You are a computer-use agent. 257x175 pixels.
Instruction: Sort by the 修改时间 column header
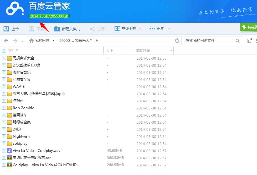point(143,51)
